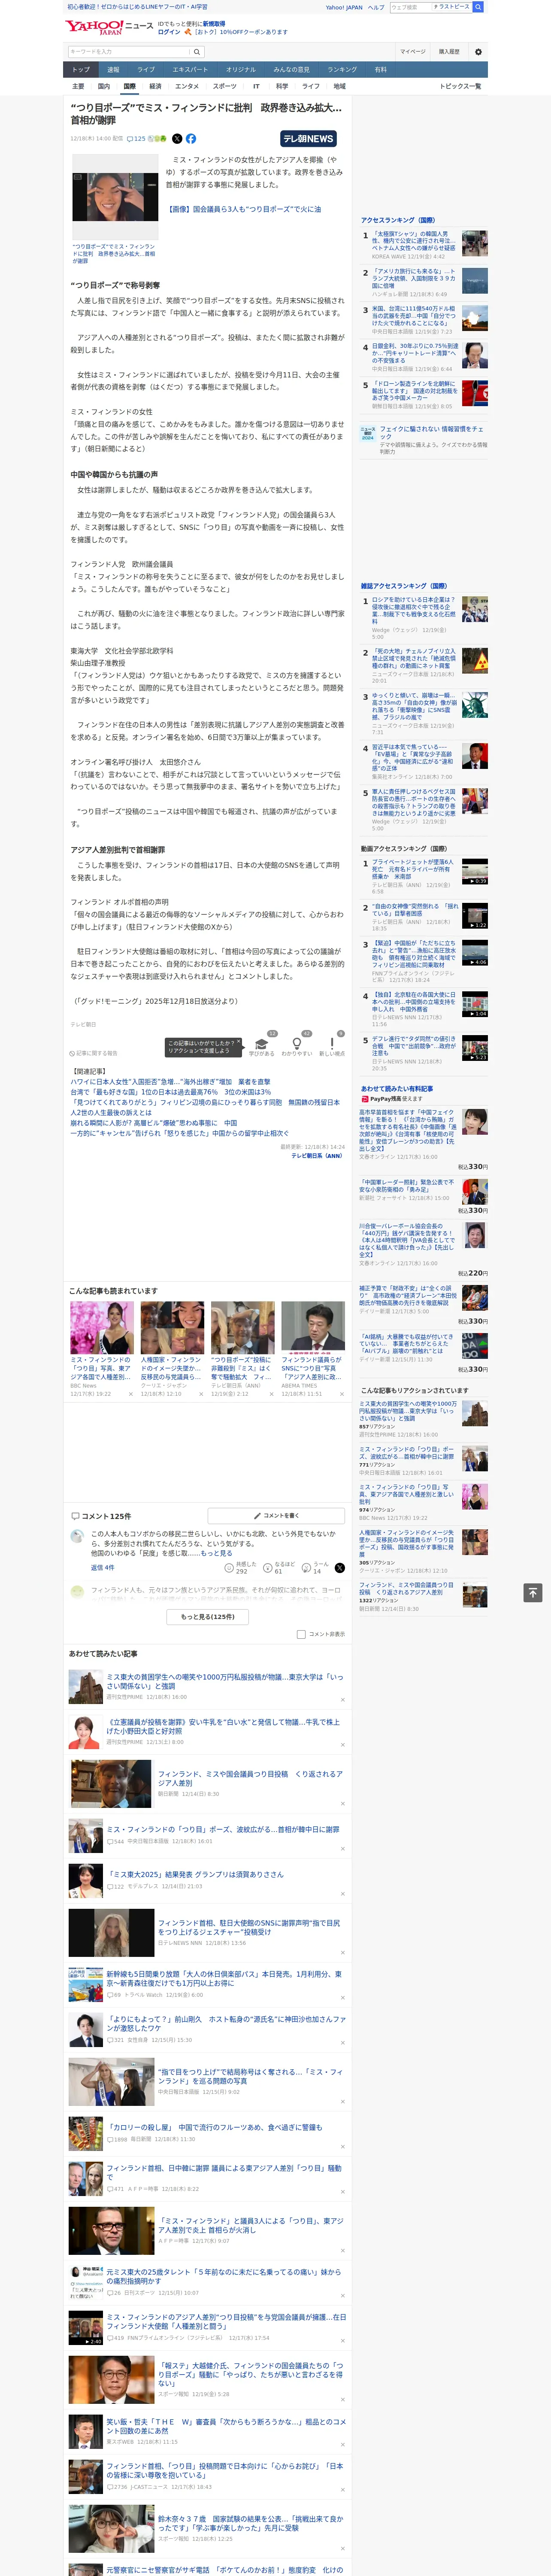The width and height of the screenshot is (551, 2576).
Task: Open article comment count bubble 125
Action: coord(136,139)
